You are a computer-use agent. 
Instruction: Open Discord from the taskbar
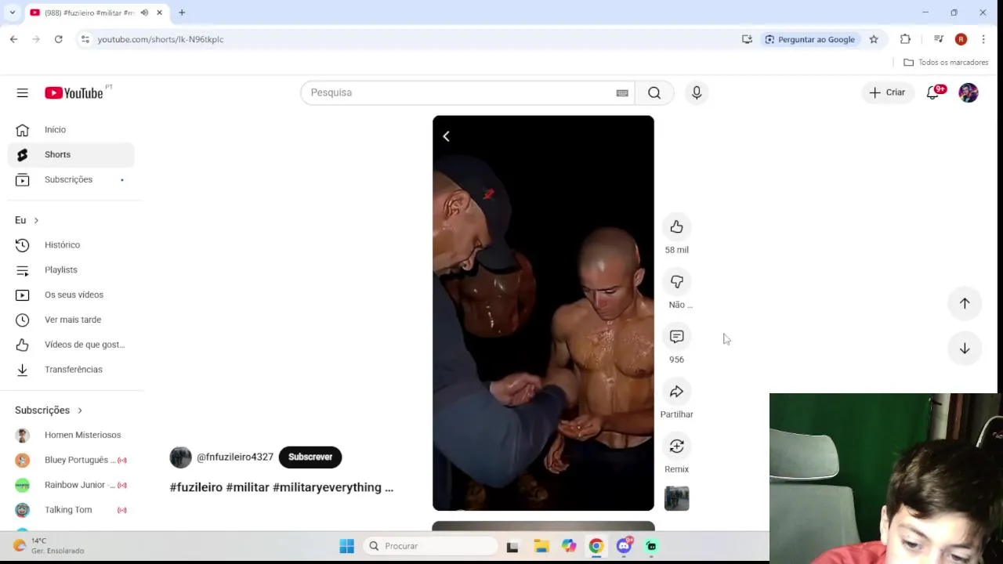(x=624, y=546)
